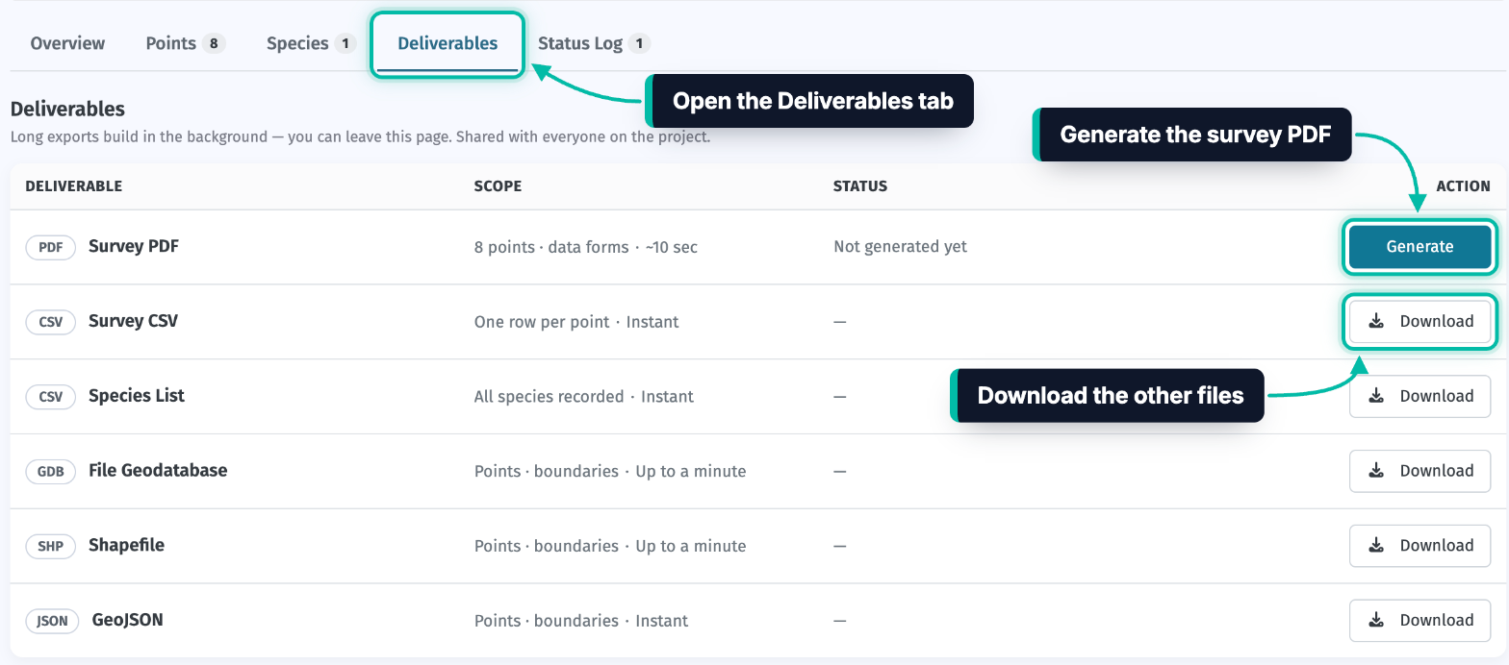Click the download icon in Species List row

coord(1376,396)
